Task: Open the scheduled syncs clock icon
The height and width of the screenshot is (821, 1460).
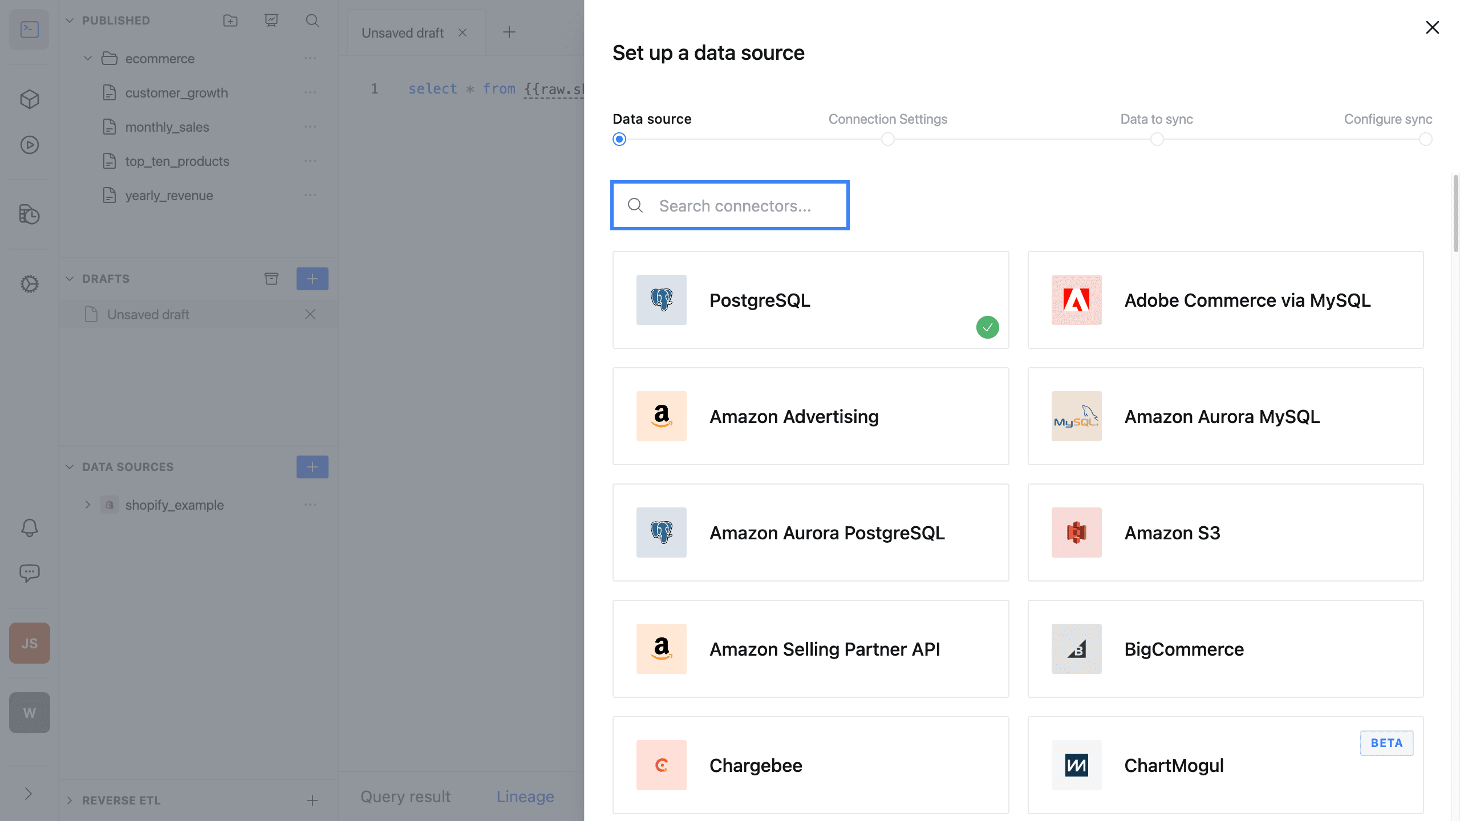Action: click(x=29, y=214)
